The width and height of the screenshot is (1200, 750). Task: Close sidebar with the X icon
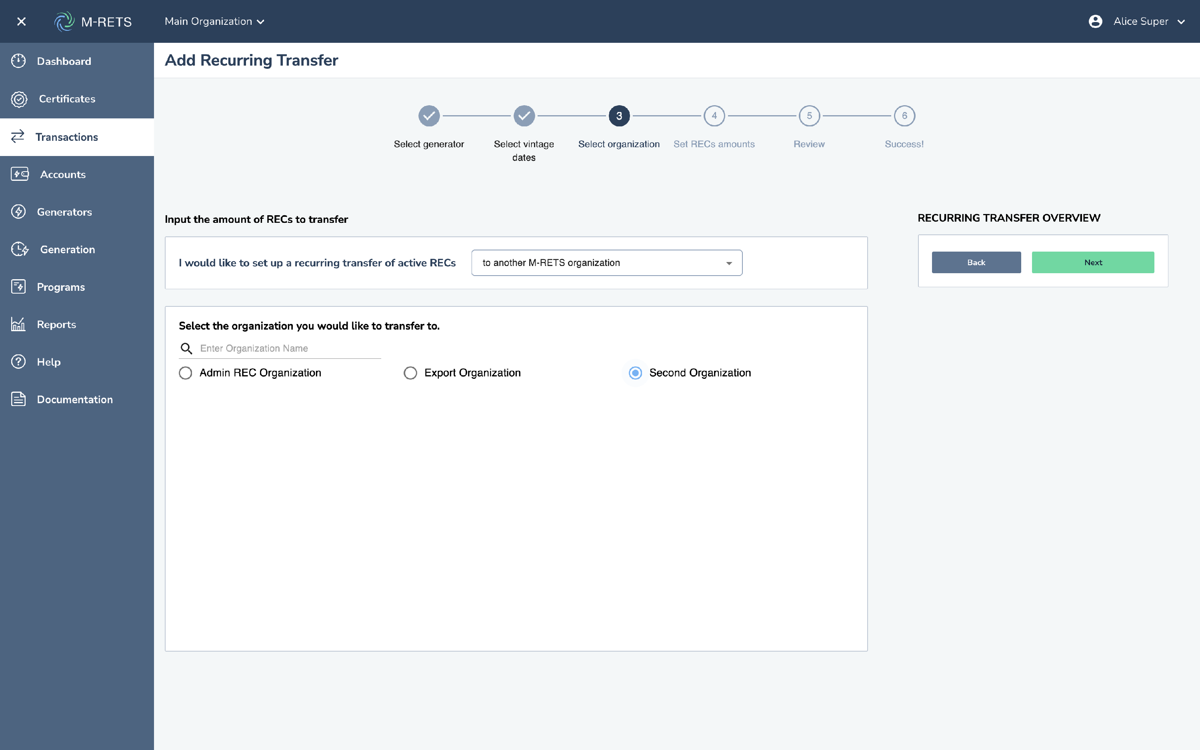point(21,21)
